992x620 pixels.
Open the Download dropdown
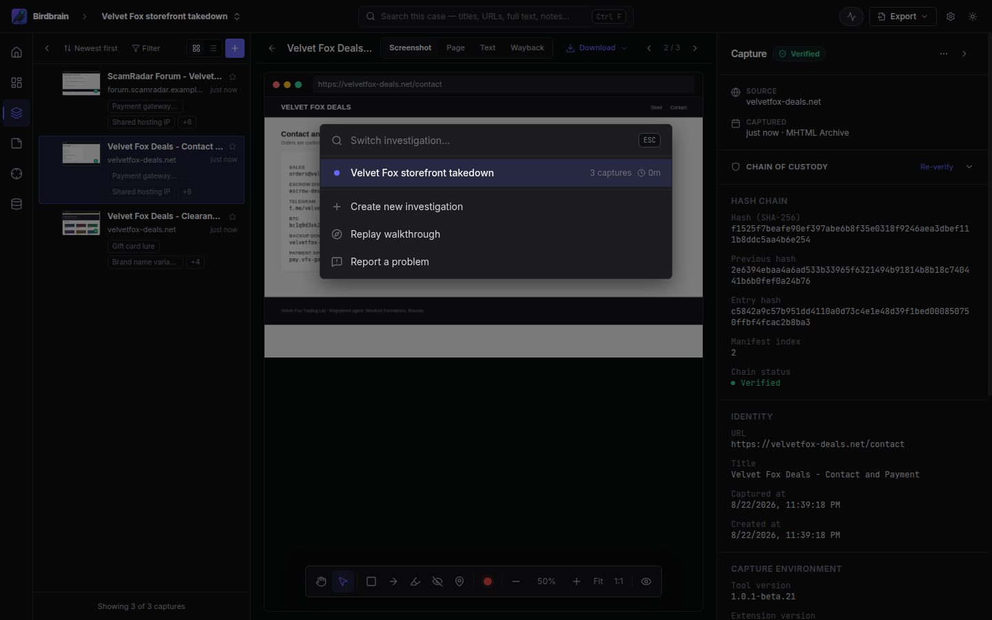click(597, 48)
